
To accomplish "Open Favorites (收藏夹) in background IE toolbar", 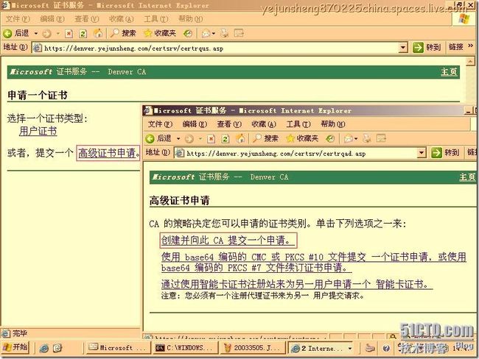I will [160, 33].
